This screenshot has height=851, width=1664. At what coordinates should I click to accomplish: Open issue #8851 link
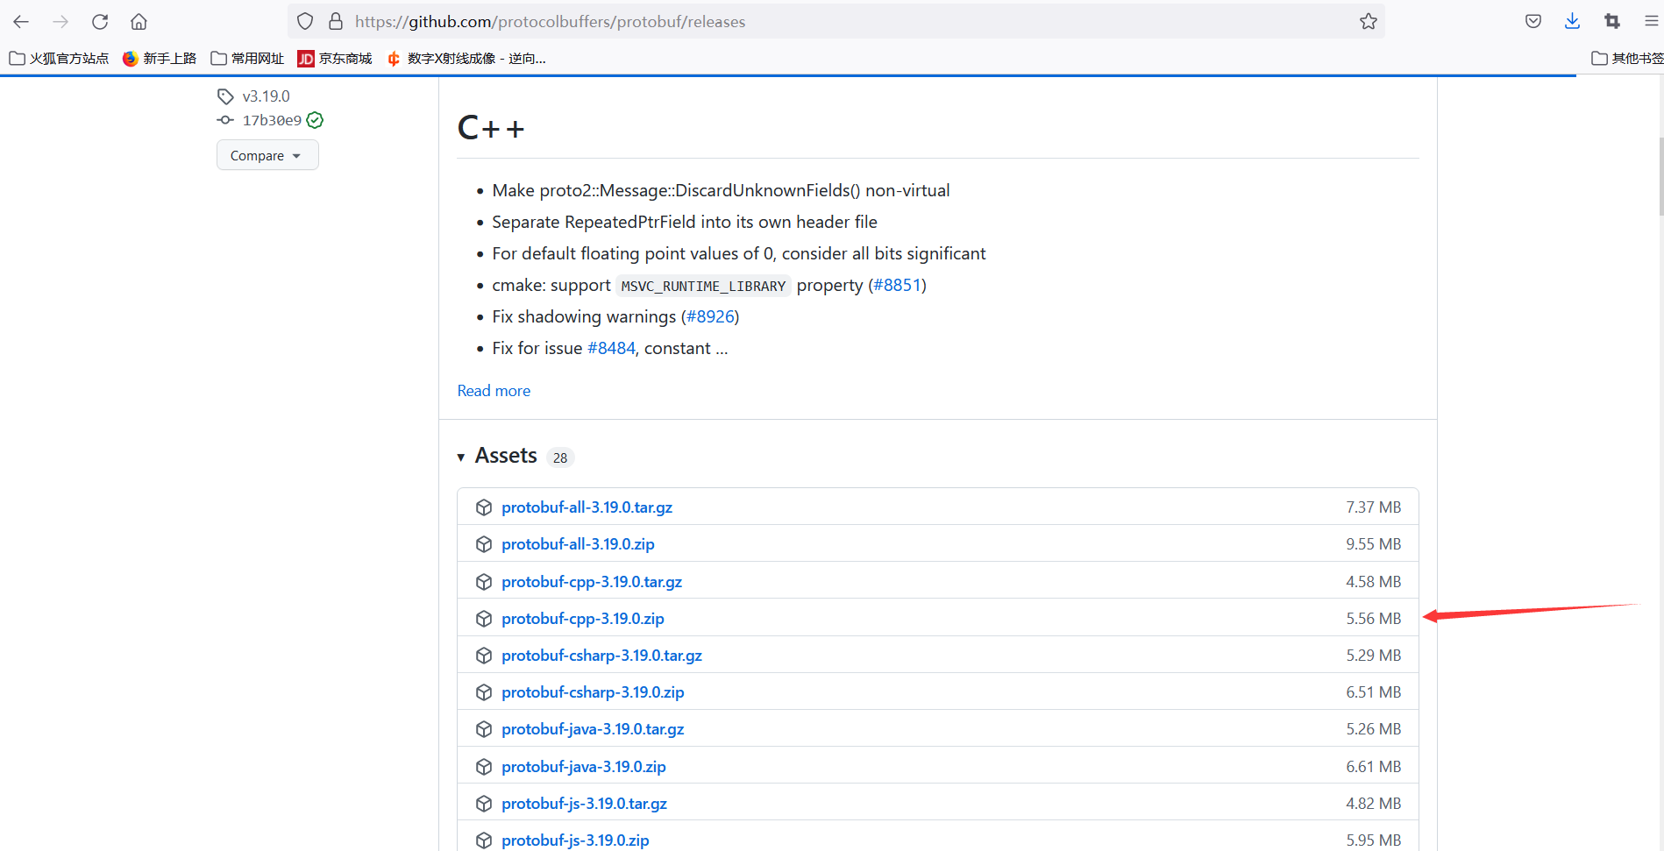click(x=897, y=285)
